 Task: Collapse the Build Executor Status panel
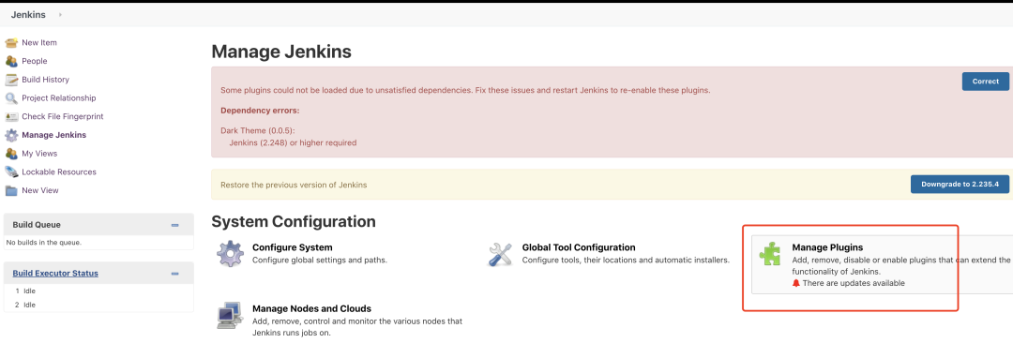[174, 274]
